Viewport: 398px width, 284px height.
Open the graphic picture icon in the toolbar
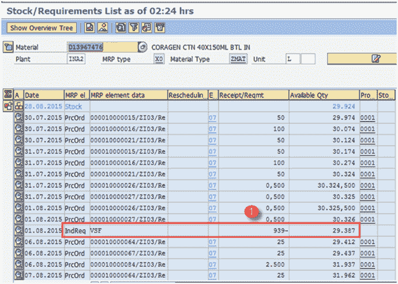pyautogui.click(x=103, y=28)
